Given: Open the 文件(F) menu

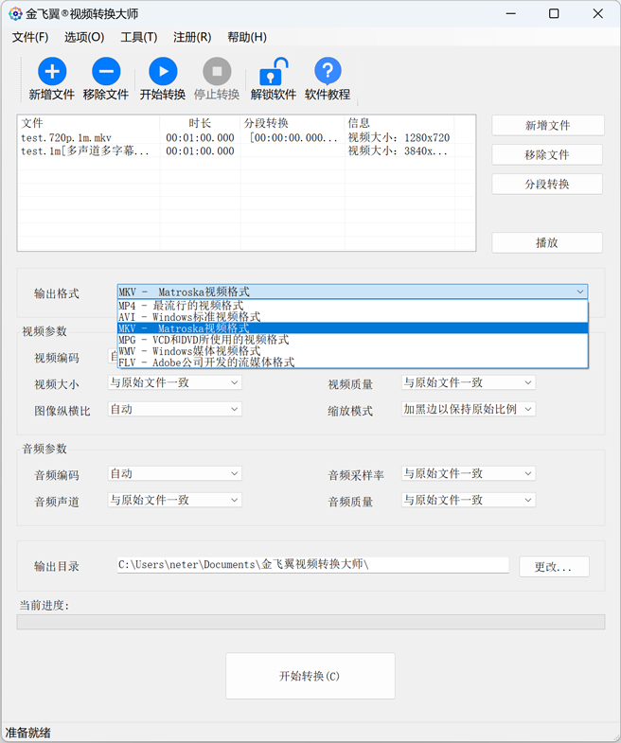Looking at the screenshot, I should pos(30,37).
